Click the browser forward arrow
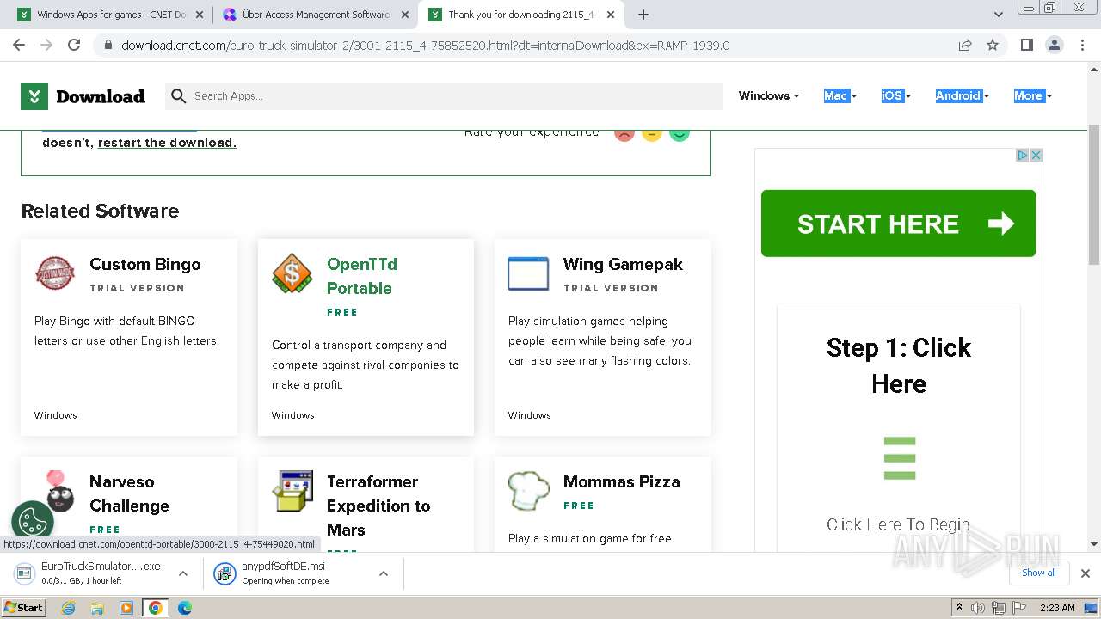The height and width of the screenshot is (619, 1101). click(46, 45)
